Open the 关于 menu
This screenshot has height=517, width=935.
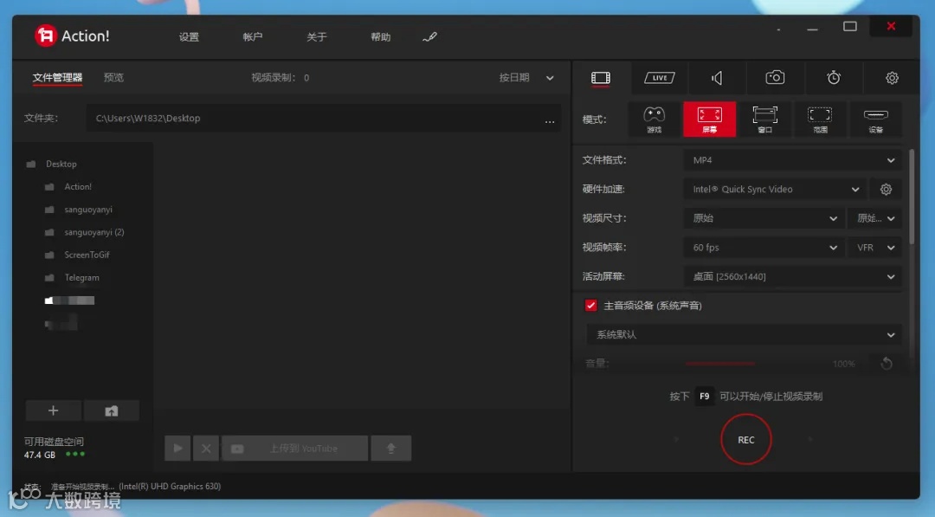[317, 37]
